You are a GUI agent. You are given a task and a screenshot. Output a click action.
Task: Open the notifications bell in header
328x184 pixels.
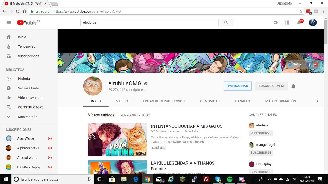point(299,22)
